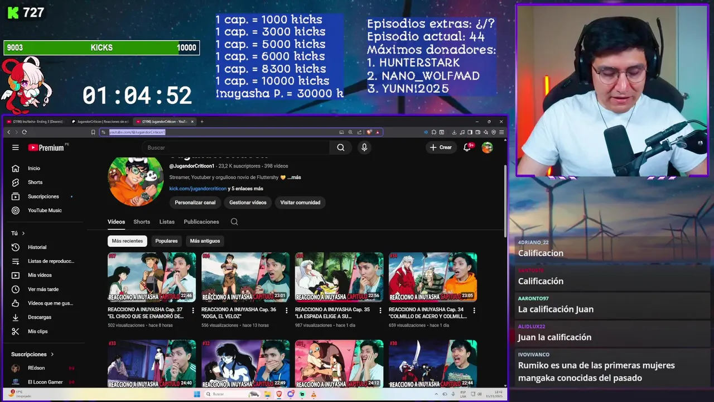
Task: Reload the page in browser
Action: click(x=24, y=132)
